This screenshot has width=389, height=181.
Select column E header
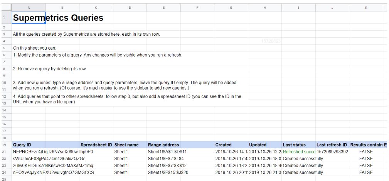164,8
